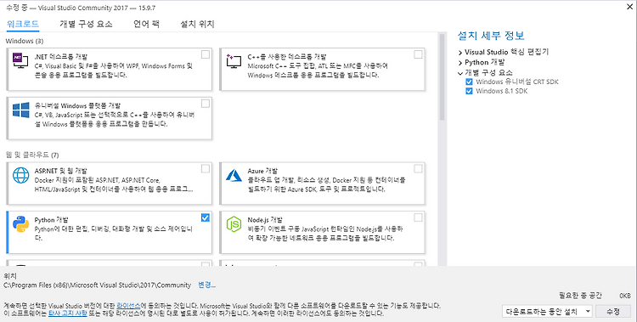637x322 pixels.
Task: Expand Visual Studio 핵심 편집기 details
Action: pos(460,53)
